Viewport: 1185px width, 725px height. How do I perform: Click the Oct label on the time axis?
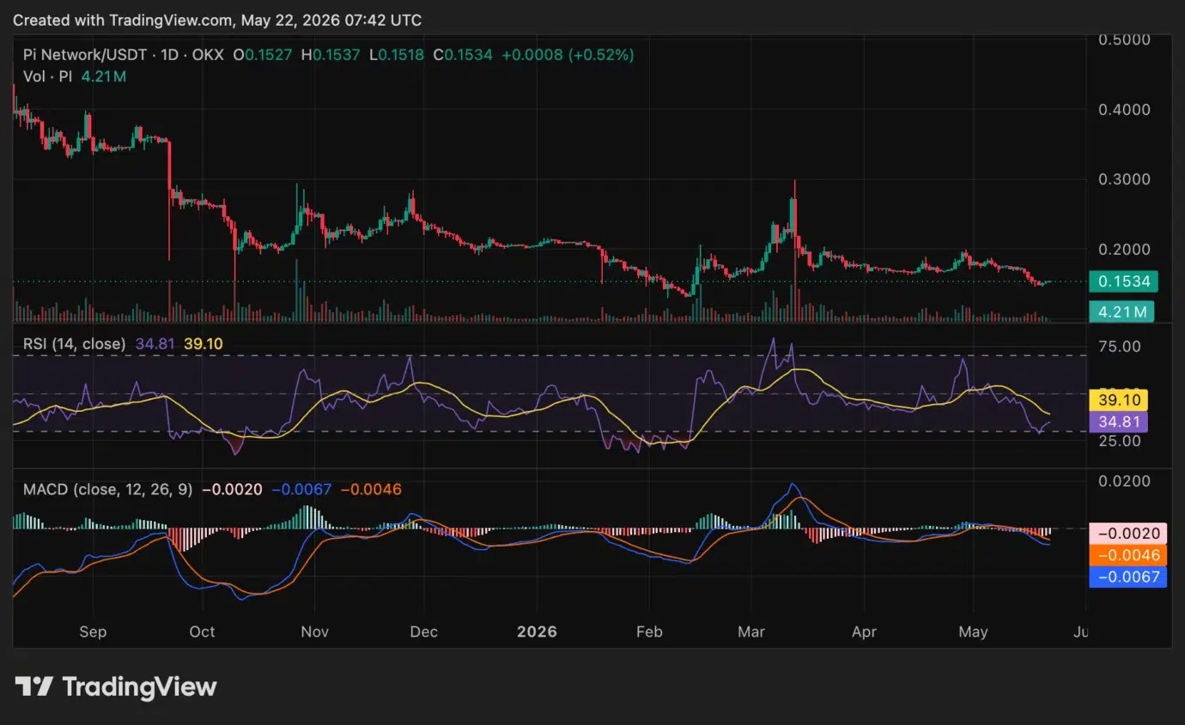pyautogui.click(x=202, y=631)
